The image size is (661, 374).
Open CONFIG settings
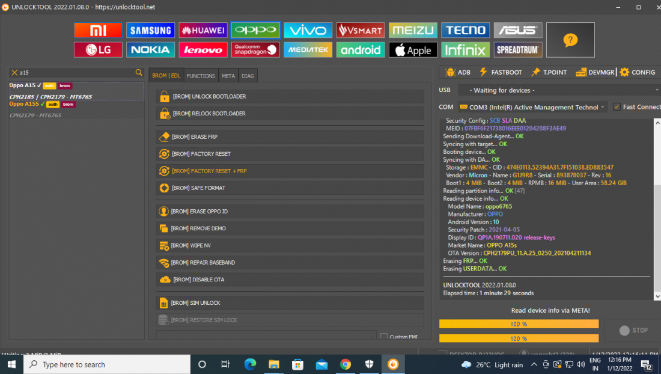point(638,72)
